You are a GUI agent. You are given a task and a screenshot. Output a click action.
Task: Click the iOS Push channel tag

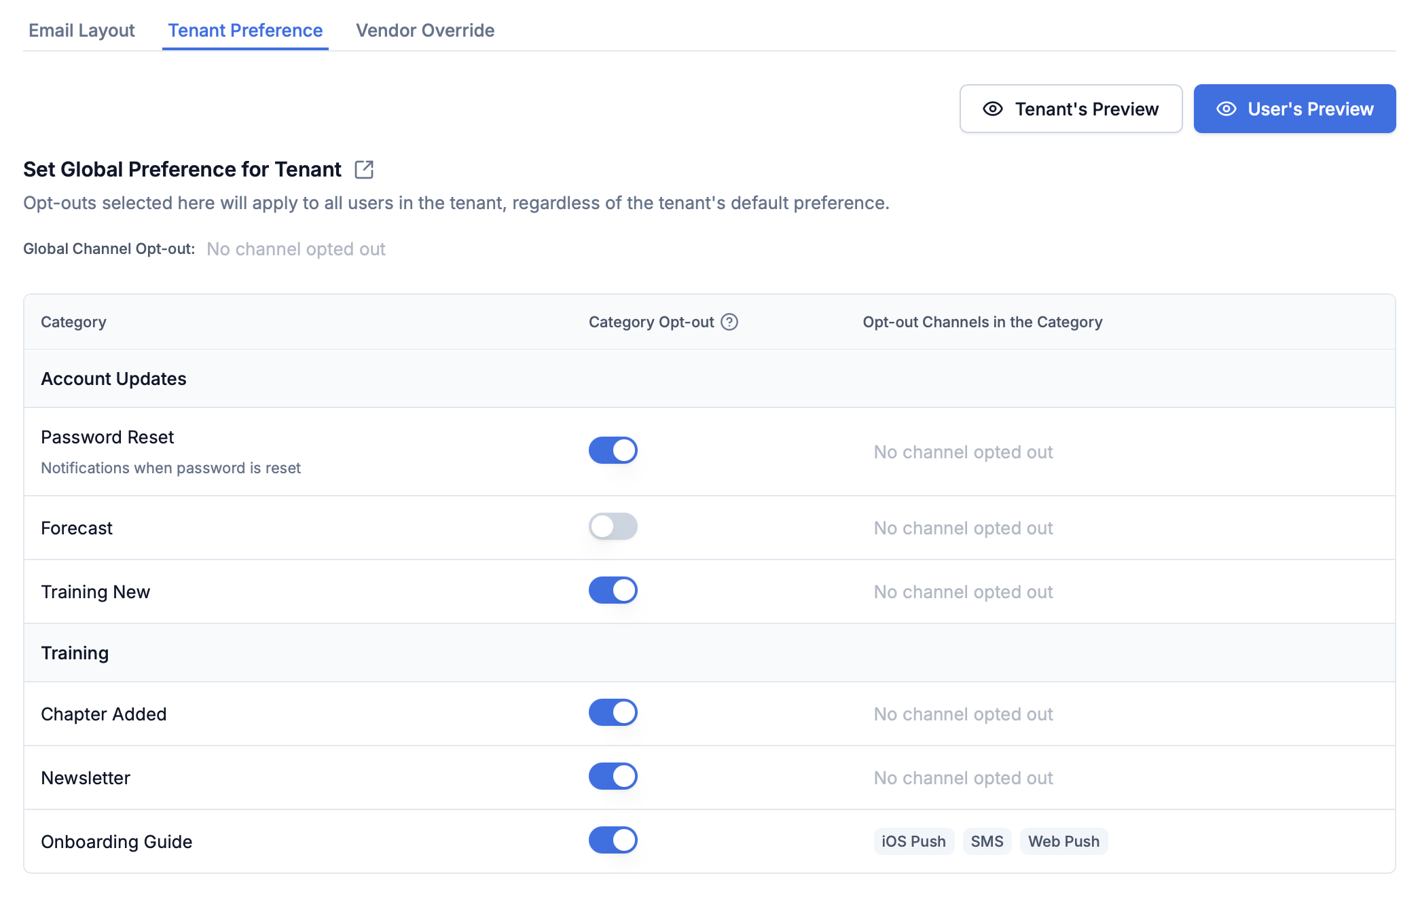[913, 841]
